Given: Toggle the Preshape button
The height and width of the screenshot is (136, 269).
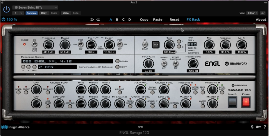Looking at the screenshot, I should click(48, 92).
